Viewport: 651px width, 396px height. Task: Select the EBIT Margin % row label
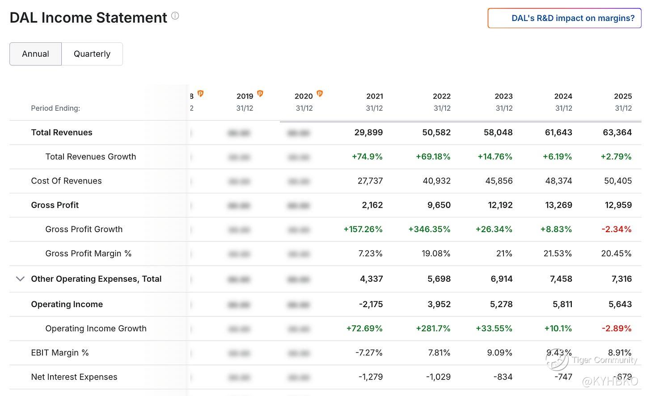coord(60,353)
